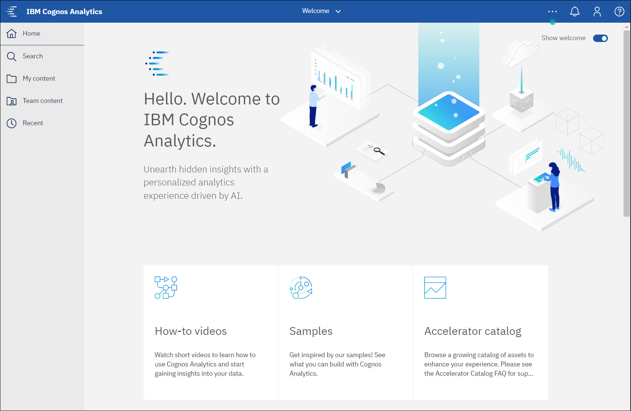631x411 pixels.
Task: Select Home in the sidebar
Action: [x=31, y=33]
